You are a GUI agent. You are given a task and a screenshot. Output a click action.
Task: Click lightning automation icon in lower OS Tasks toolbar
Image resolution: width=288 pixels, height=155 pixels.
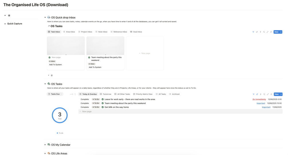tap(260, 94)
